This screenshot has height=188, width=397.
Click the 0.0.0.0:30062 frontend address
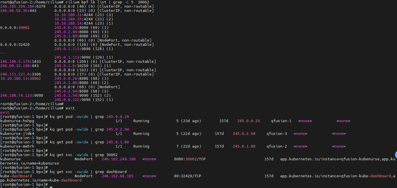[x=15, y=27]
